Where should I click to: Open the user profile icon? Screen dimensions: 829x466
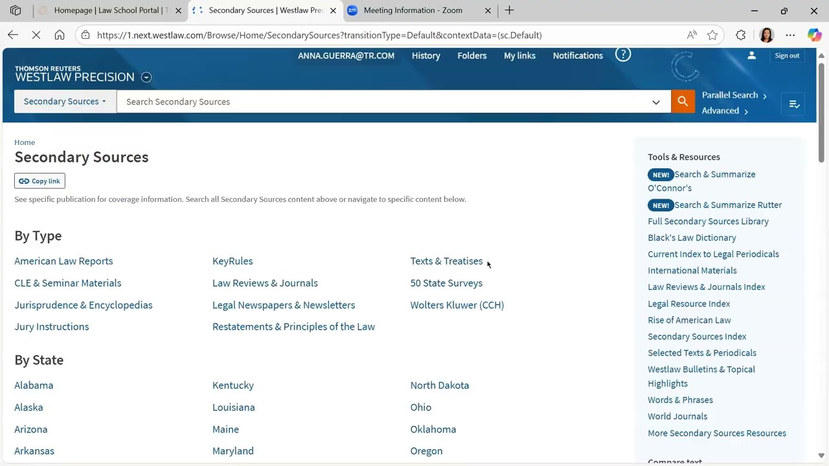751,56
